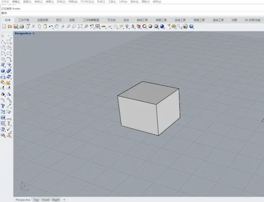The width and height of the screenshot is (264, 202).
Task: Create a new file with New icon
Action: pos(4,26)
